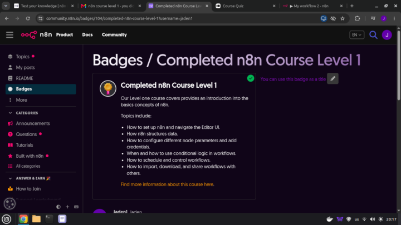Open the Completed n8n Course Level 1 badge title
The height and width of the screenshot is (225, 401).
(169, 85)
